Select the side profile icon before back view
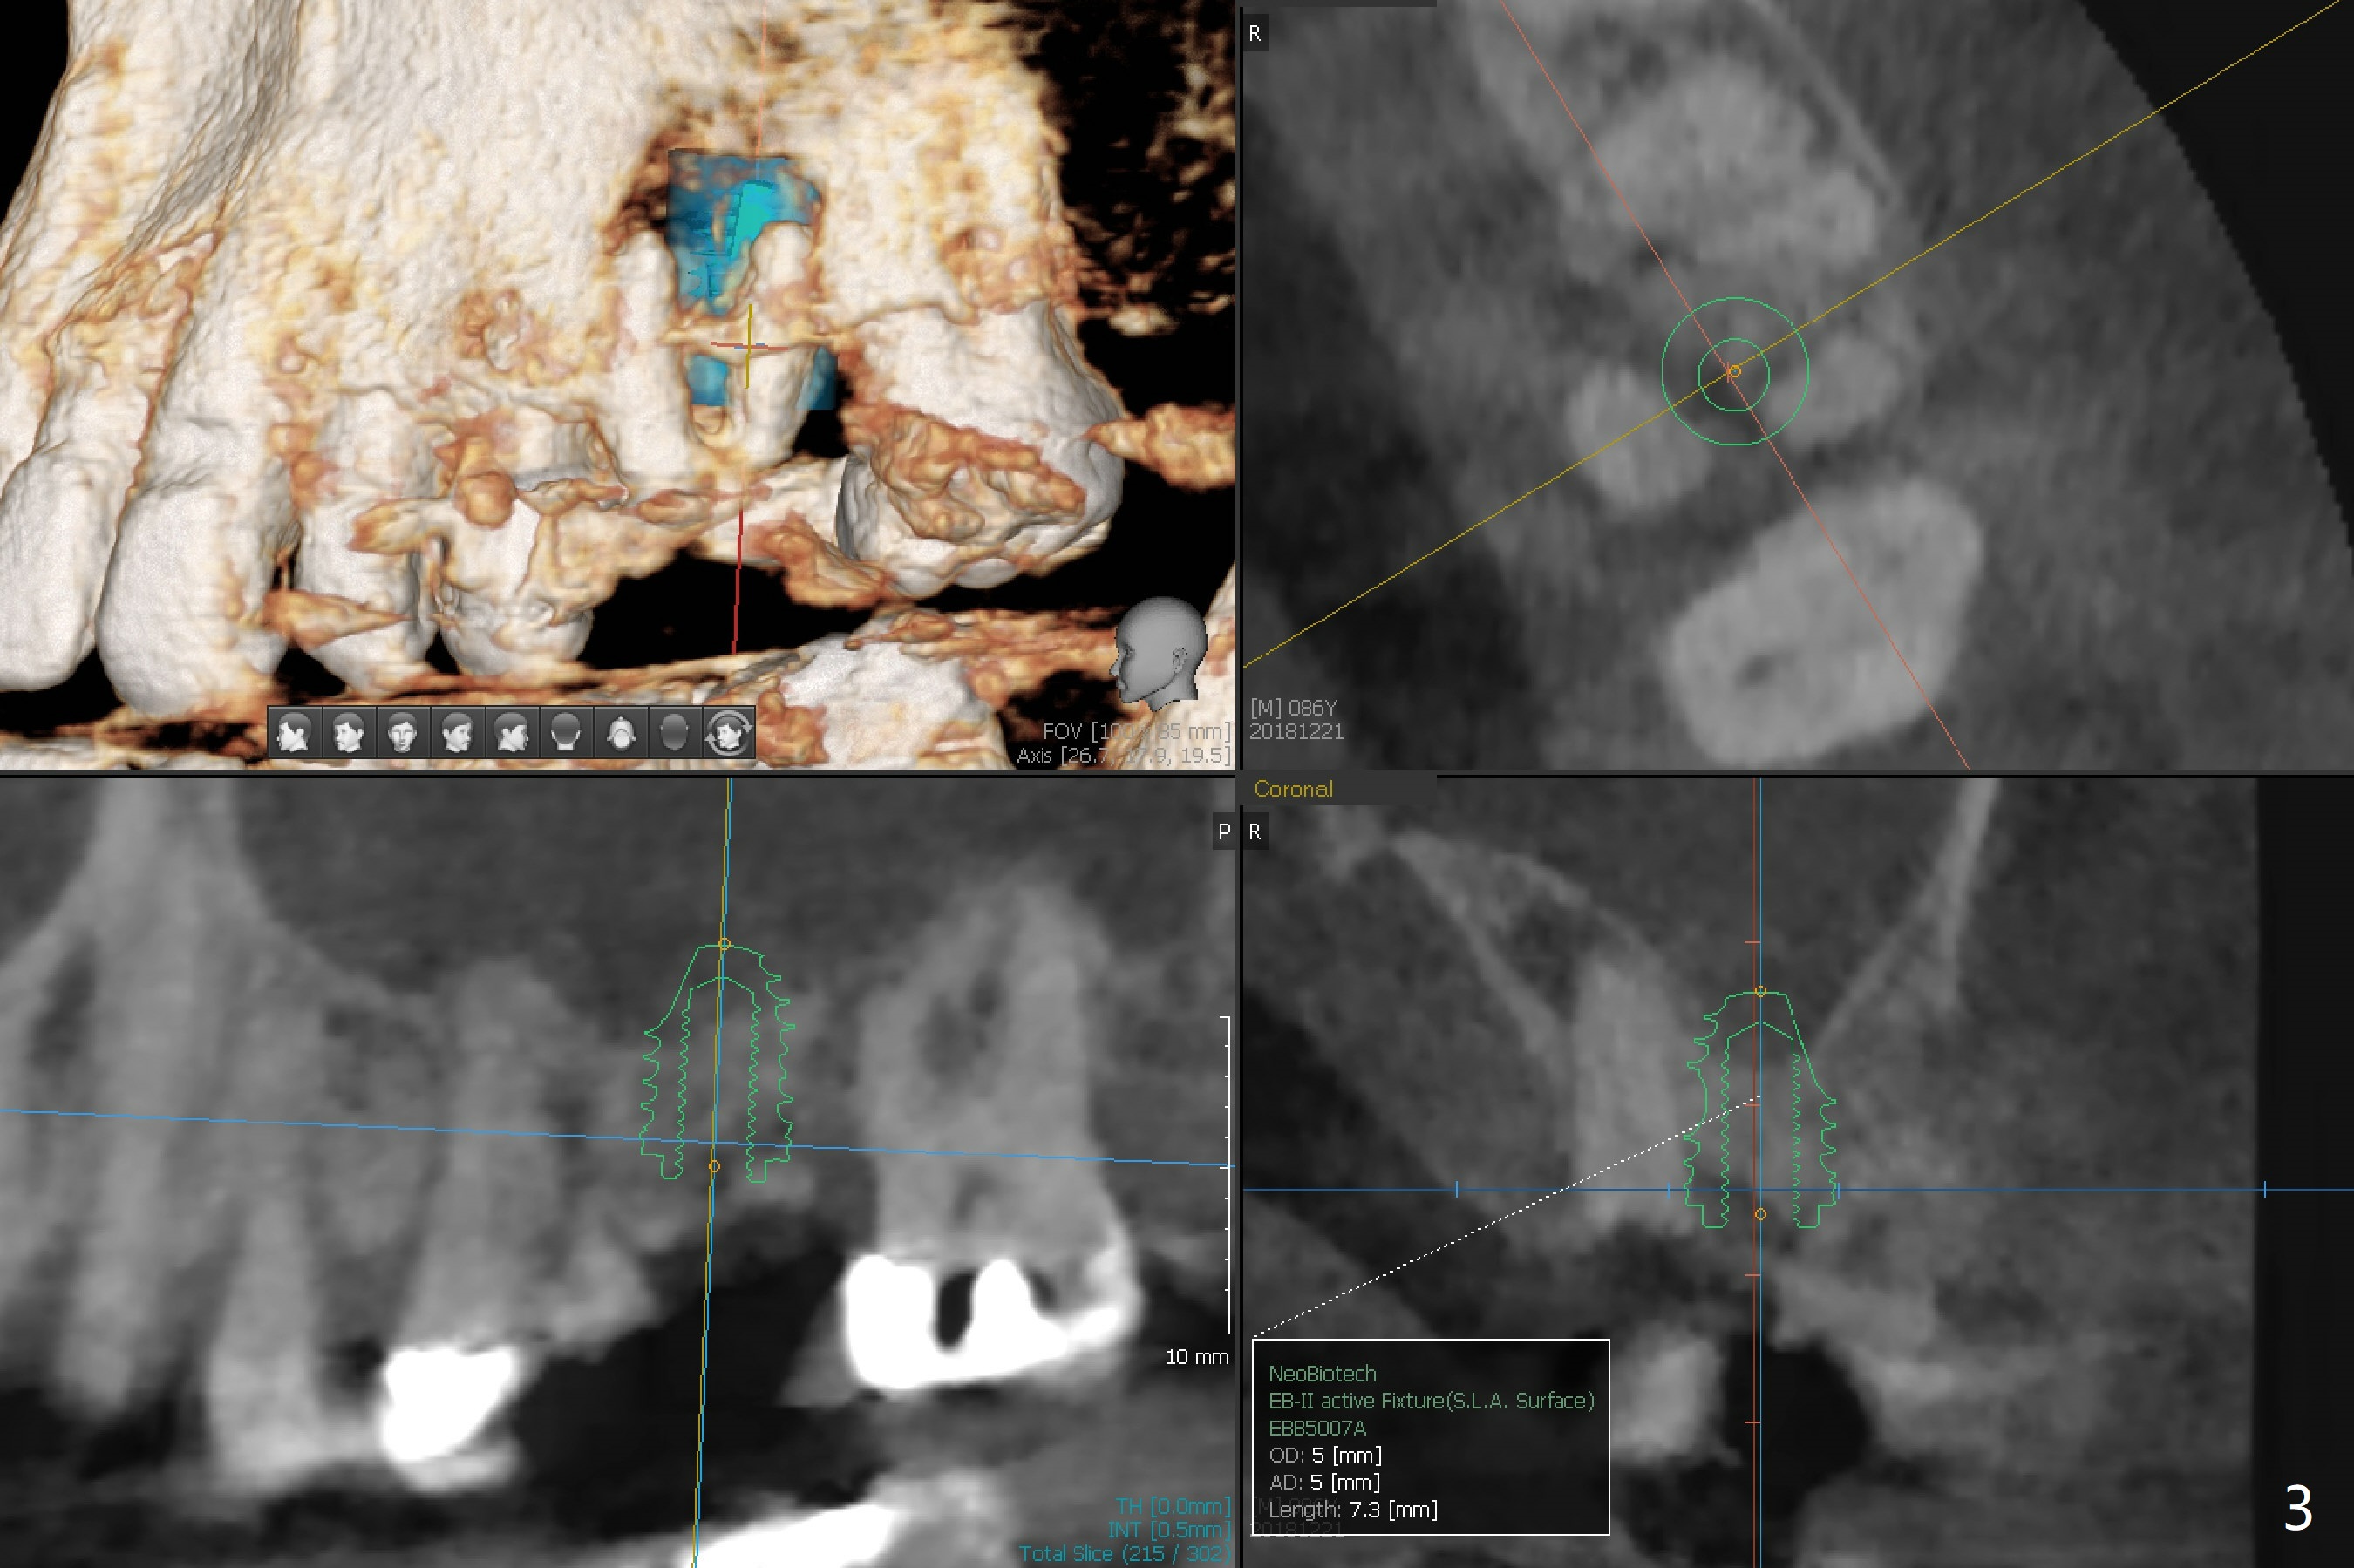Image resolution: width=2354 pixels, height=1568 pixels. [x=511, y=733]
